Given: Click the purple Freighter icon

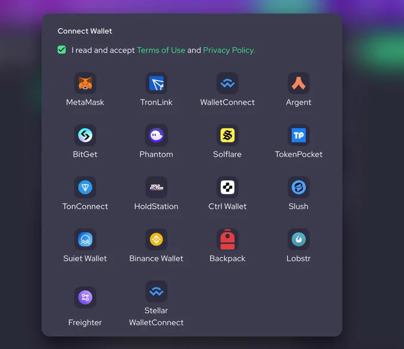Looking at the screenshot, I should [x=86, y=297].
